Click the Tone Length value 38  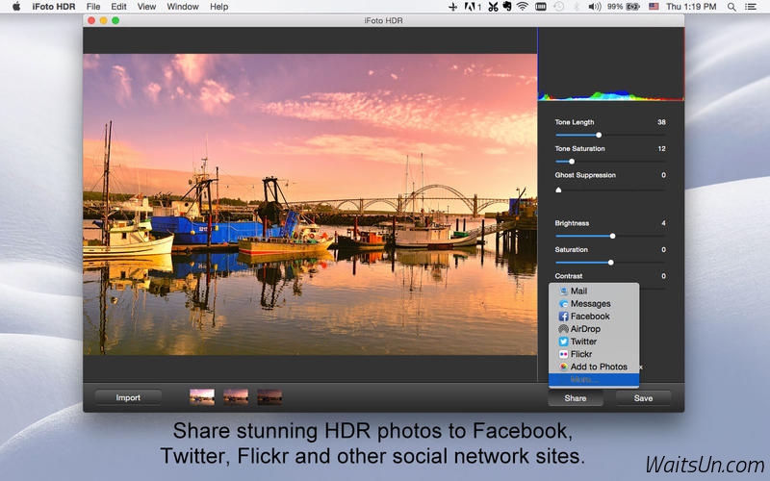[661, 122]
